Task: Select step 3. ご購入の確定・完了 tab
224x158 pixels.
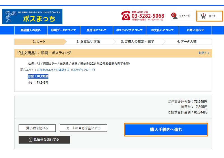Action: point(137,42)
